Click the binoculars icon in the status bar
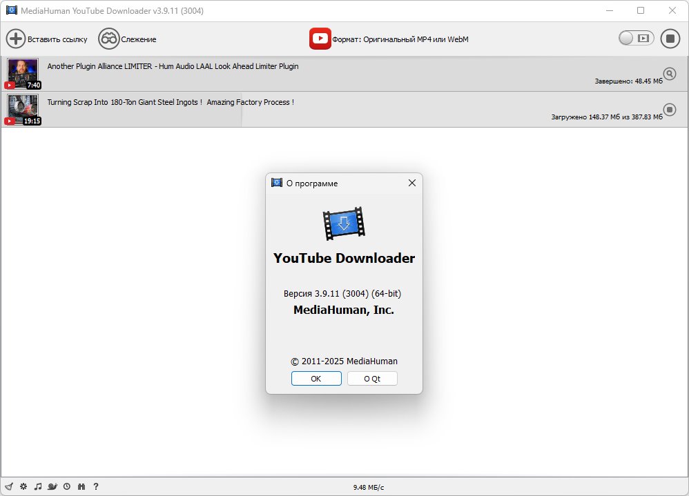Screen dimensions: 689x496 coord(81,486)
